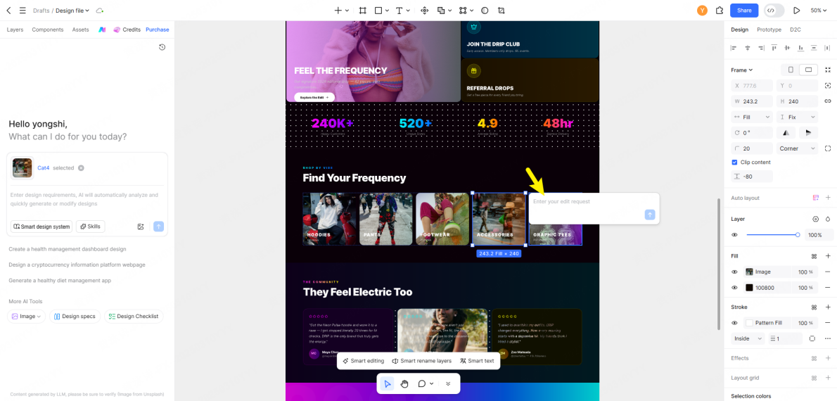Image resolution: width=837 pixels, height=401 pixels.
Task: Toggle the code mode switch
Action: click(774, 10)
